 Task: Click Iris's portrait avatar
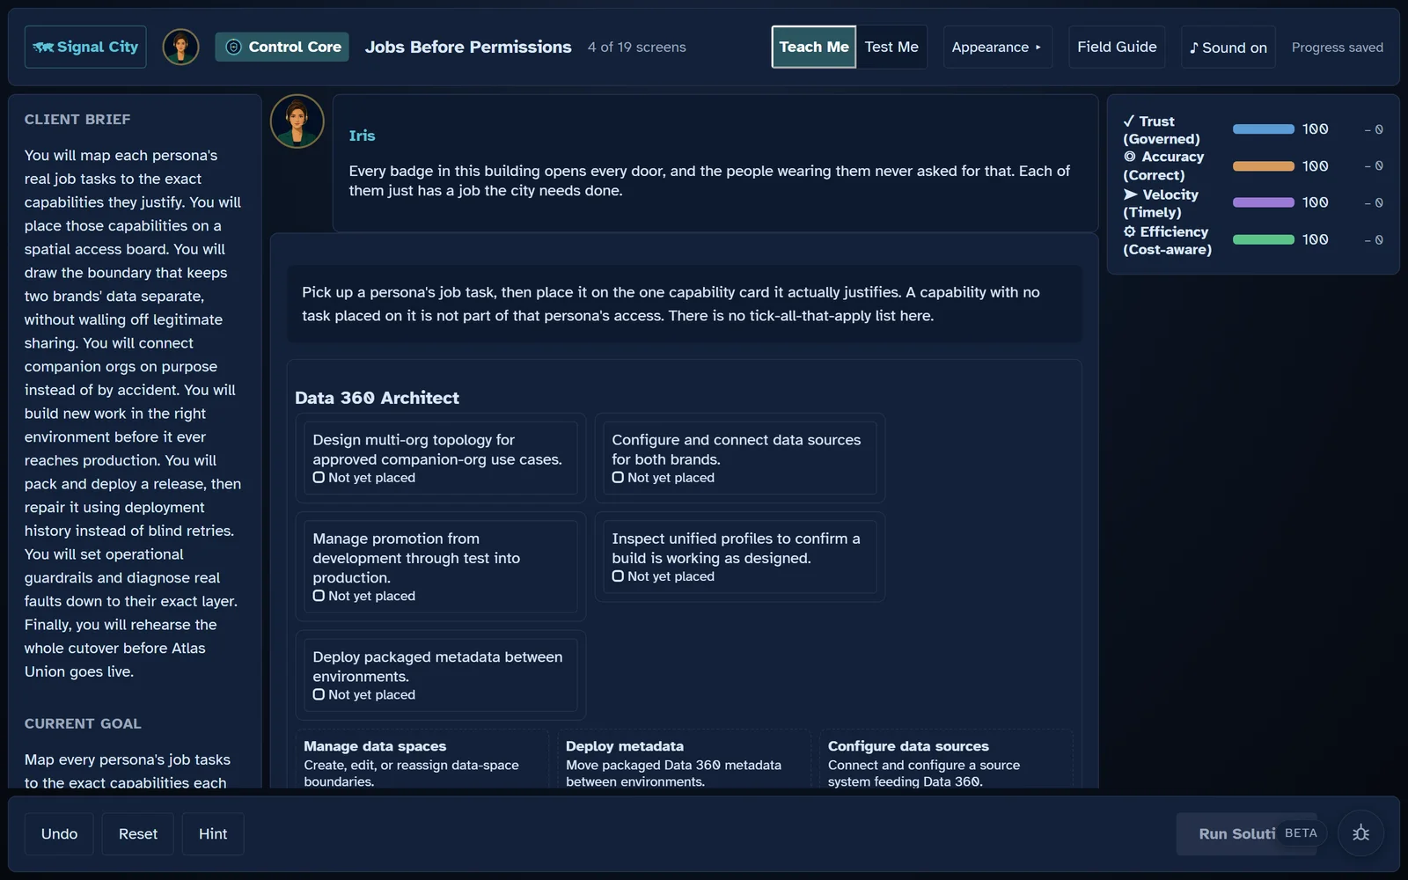click(297, 121)
